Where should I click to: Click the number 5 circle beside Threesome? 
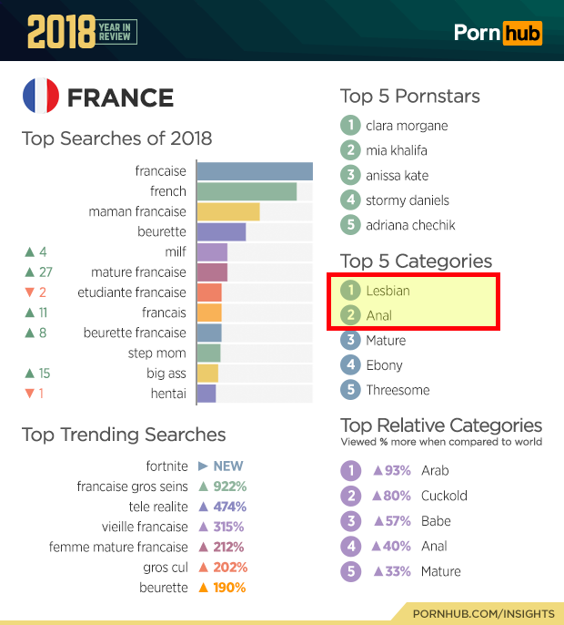[350, 389]
